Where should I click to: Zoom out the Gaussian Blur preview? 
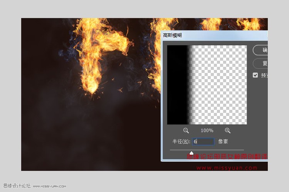click(x=186, y=131)
